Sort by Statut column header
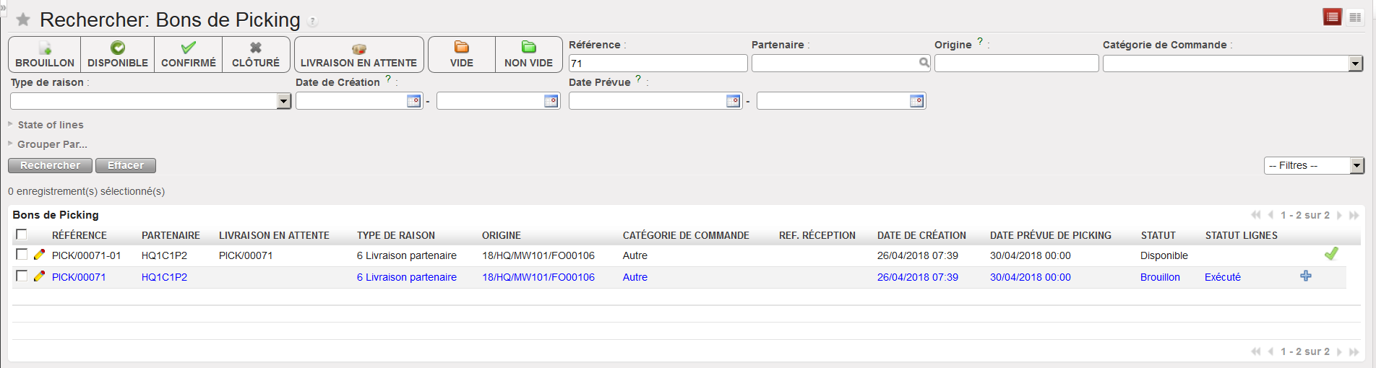1376x368 pixels. point(1158,235)
